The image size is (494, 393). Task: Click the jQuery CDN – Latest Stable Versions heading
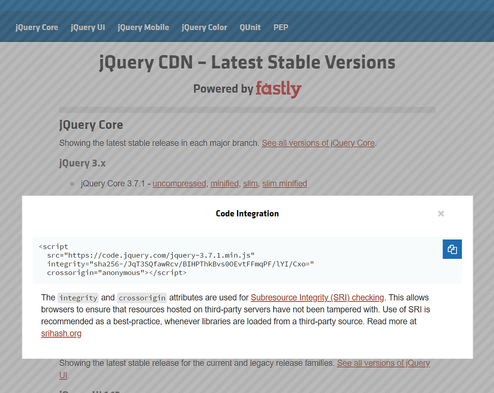pos(247,62)
